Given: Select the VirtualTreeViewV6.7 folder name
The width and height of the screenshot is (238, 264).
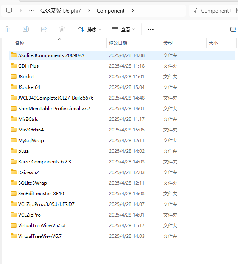Looking at the screenshot, I should coord(40,236).
